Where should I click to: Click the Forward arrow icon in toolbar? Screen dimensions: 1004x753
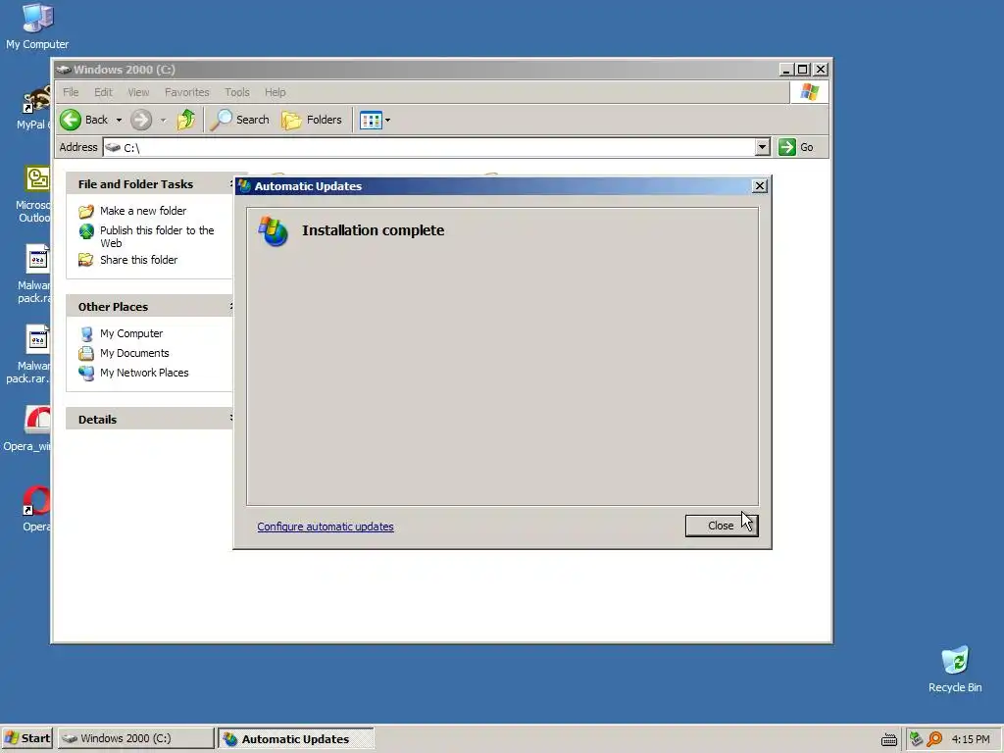click(141, 120)
